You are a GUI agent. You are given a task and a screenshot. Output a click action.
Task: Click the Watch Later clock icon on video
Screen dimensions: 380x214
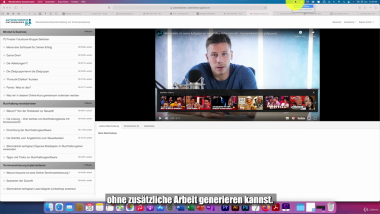(300, 33)
